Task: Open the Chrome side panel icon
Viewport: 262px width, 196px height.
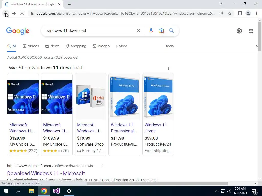Action: 240,13
